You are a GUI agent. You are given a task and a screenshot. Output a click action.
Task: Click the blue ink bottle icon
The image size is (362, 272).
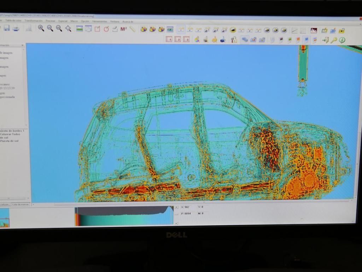[x=223, y=40]
